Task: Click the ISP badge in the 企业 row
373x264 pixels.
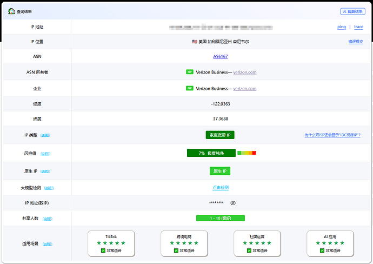Action: 190,88
